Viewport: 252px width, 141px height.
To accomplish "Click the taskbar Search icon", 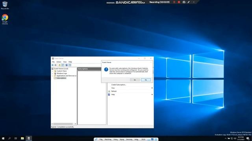I will click(x=9, y=138).
